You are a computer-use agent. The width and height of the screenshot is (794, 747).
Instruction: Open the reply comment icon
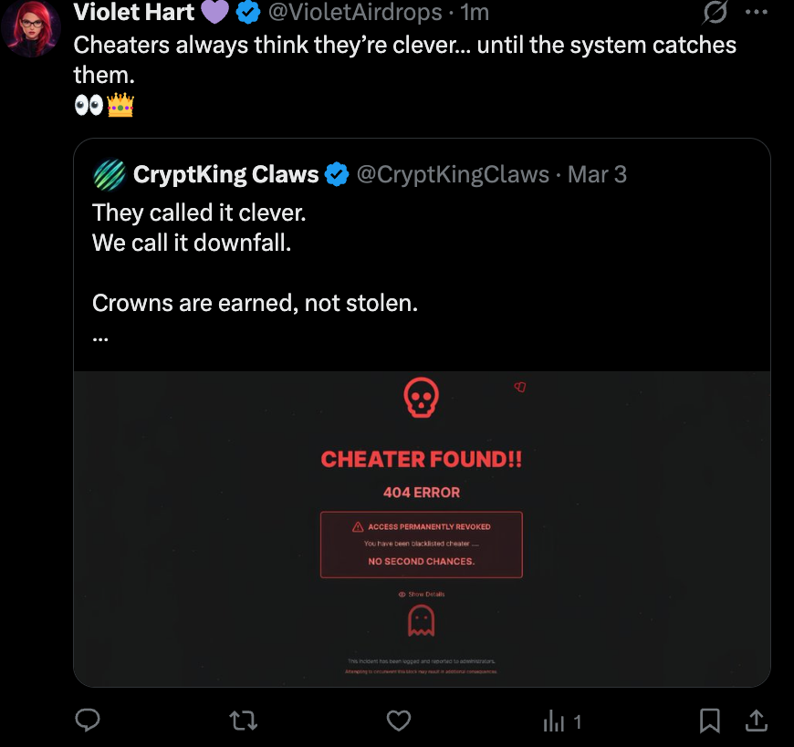[x=88, y=721]
